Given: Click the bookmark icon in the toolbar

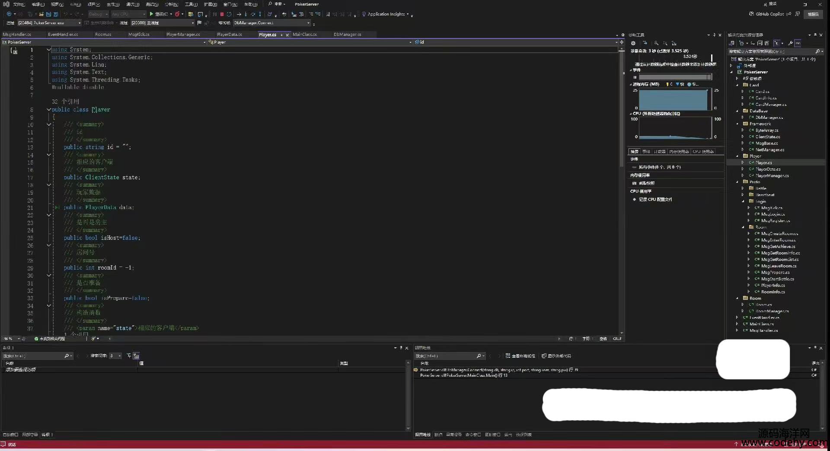Looking at the screenshot, I should [x=328, y=14].
